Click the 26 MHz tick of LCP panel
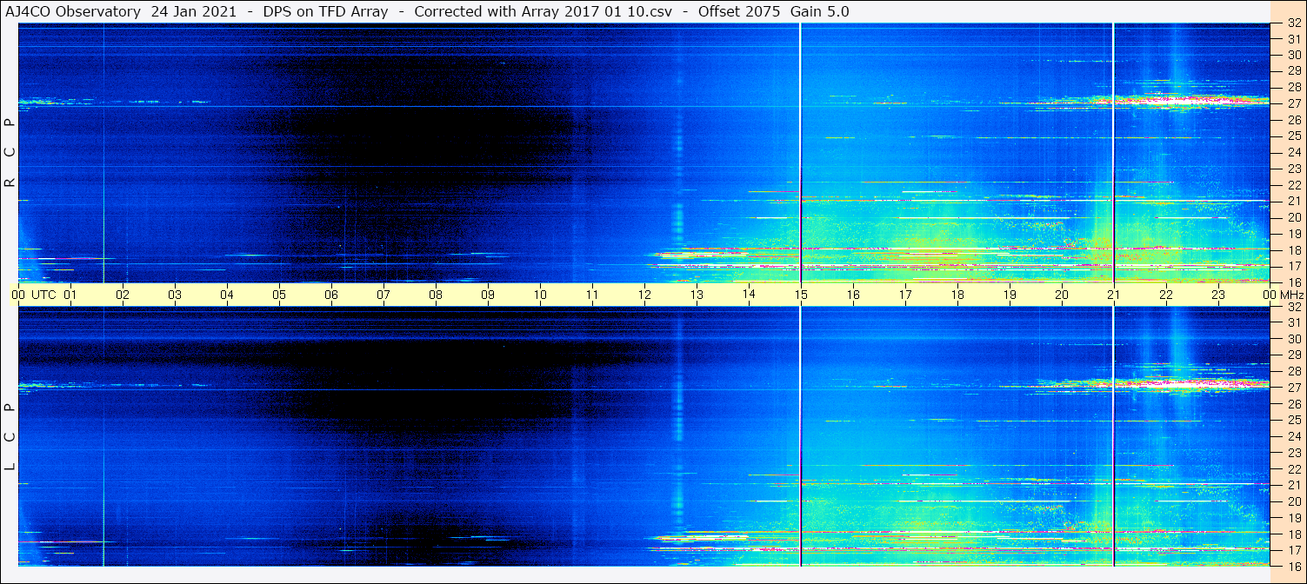 click(x=1293, y=404)
